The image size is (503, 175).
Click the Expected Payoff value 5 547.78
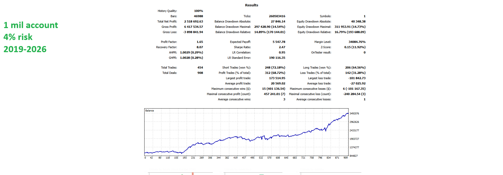279,42
